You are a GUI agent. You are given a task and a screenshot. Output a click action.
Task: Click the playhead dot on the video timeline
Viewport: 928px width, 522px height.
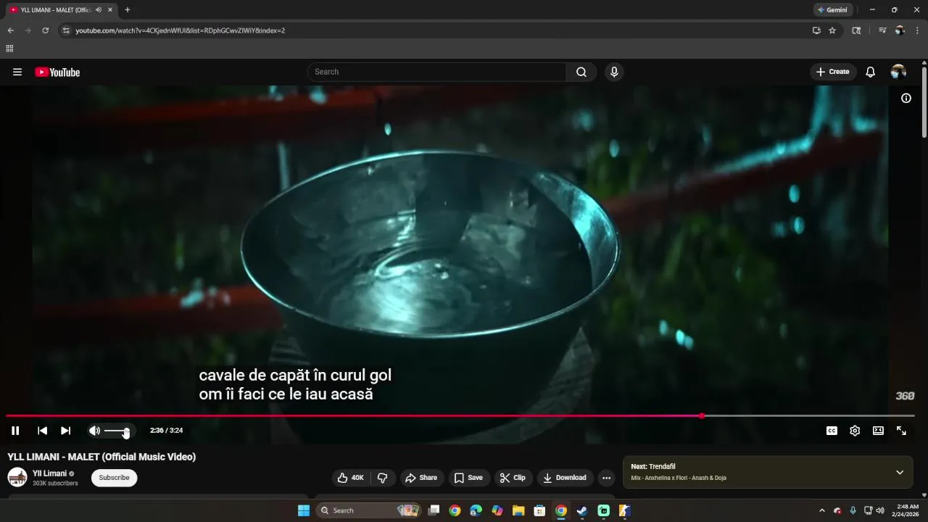tap(702, 416)
